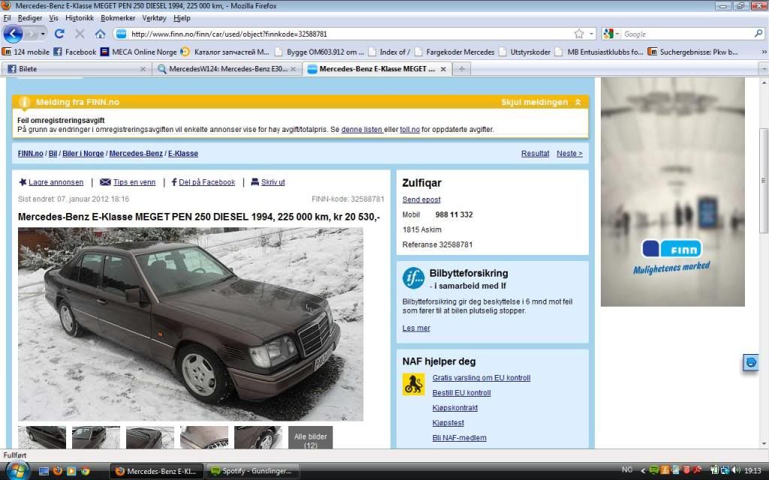769x480 pixels.
Task: Go to the Firefox home page icon
Action: pyautogui.click(x=100, y=34)
